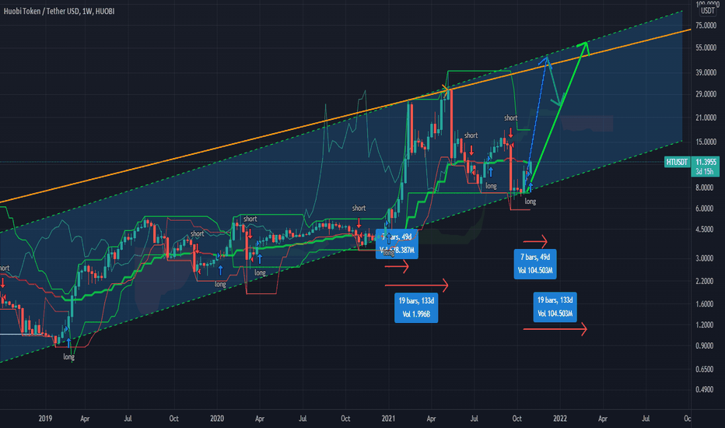Viewport: 725px width, 428px height.
Task: Click the 'long' signal label at early 2019 low
Action: [x=68, y=356]
